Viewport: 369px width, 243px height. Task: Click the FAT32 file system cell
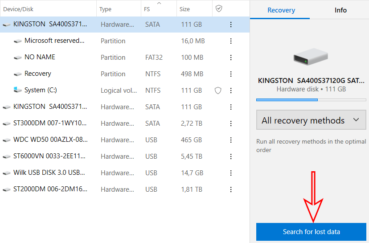(154, 58)
